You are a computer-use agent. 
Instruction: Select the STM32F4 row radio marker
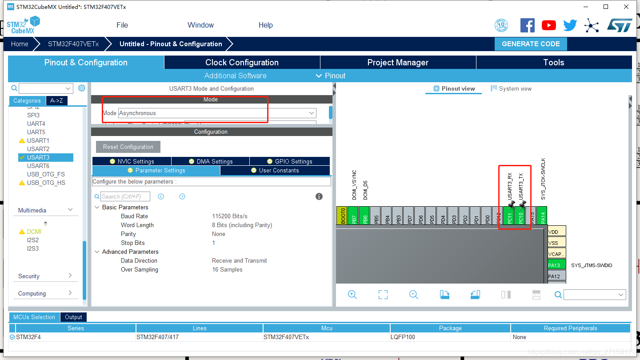12,337
